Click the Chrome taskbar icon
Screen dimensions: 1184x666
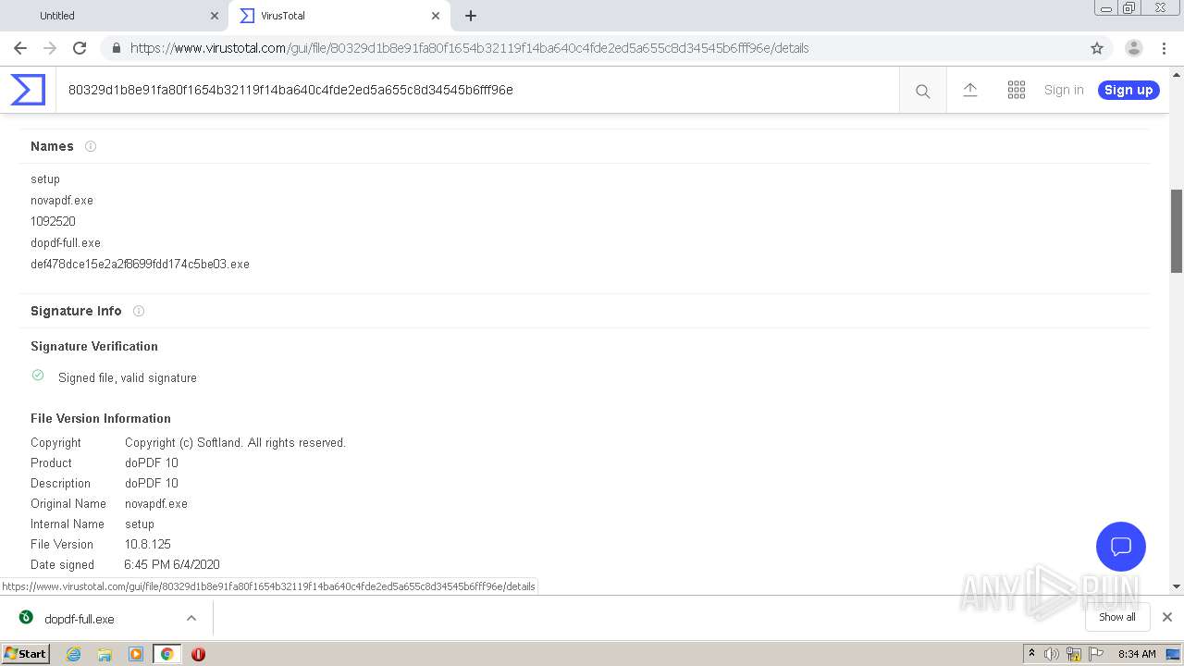click(166, 654)
